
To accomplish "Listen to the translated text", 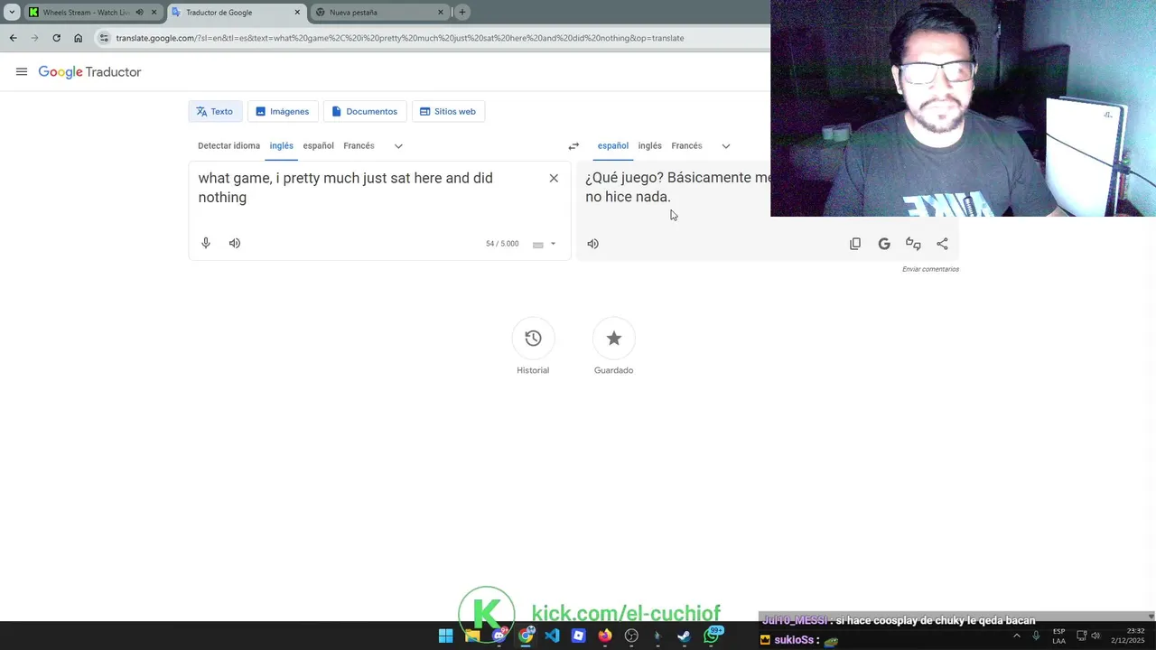I will pyautogui.click(x=592, y=244).
